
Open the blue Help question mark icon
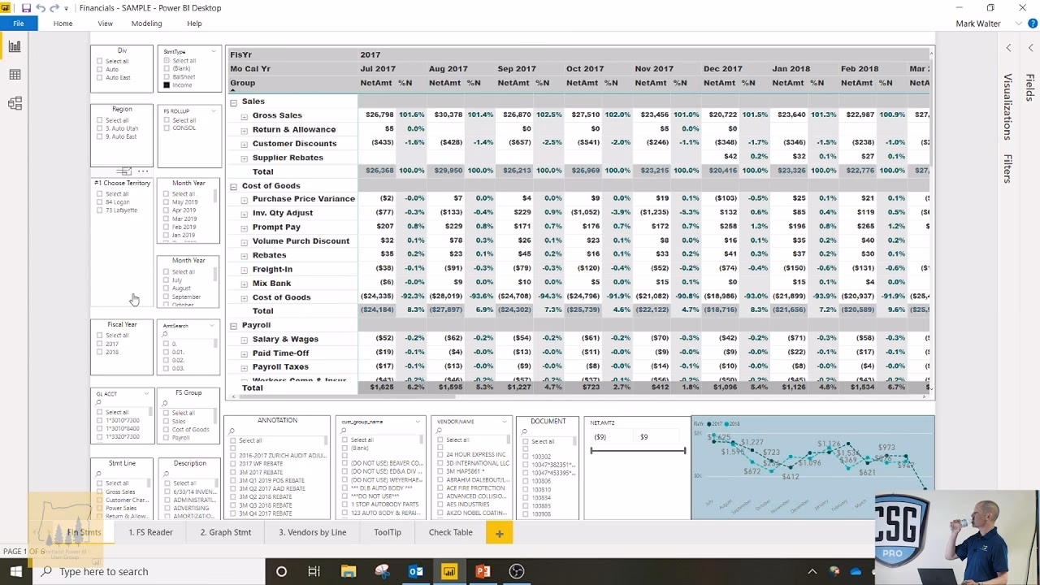point(1033,24)
